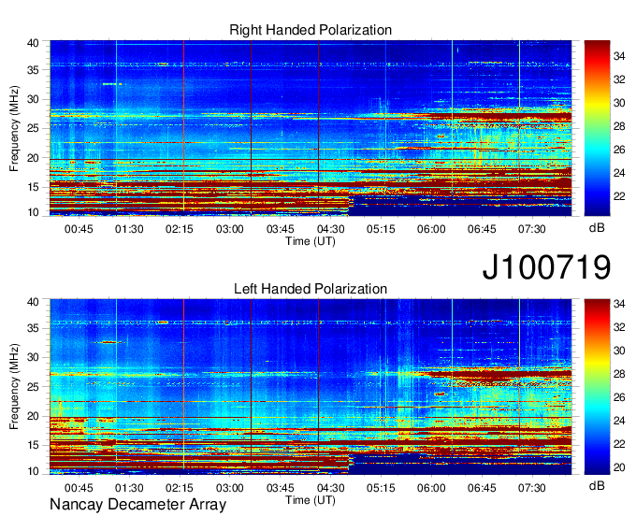Click the 35 MHz tick of Left Handed plot
This screenshot has width=636, height=516.
(33, 328)
